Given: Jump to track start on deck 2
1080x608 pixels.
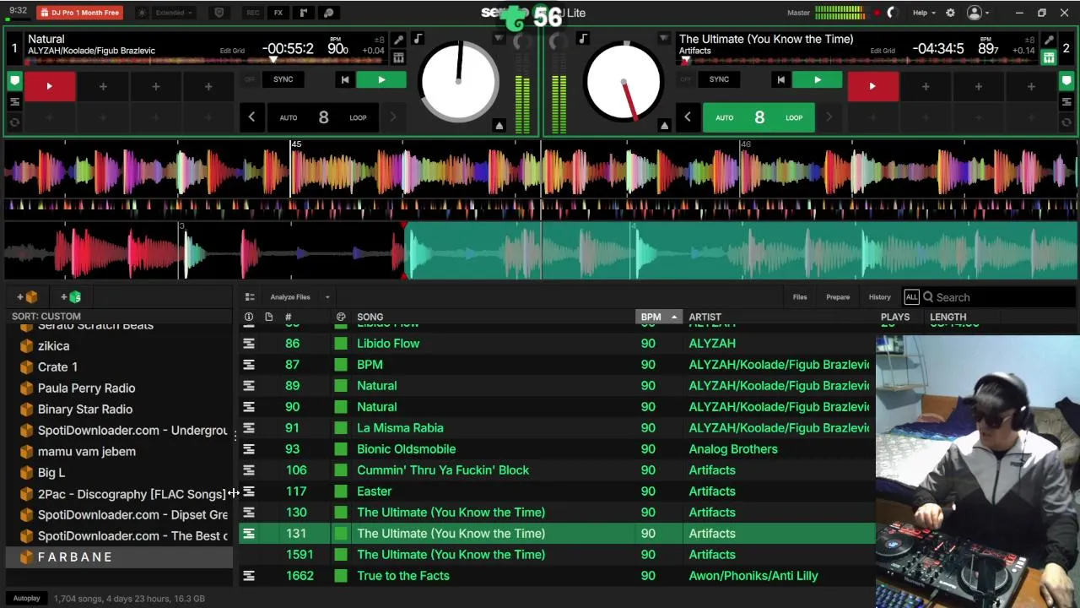Looking at the screenshot, I should coord(780,79).
